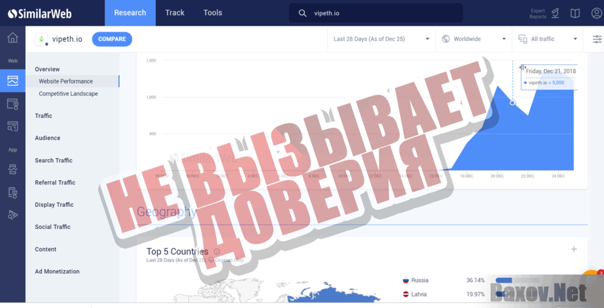This screenshot has height=308, width=604.
Task: Open the last App section sidebar icon
Action: 13,215
